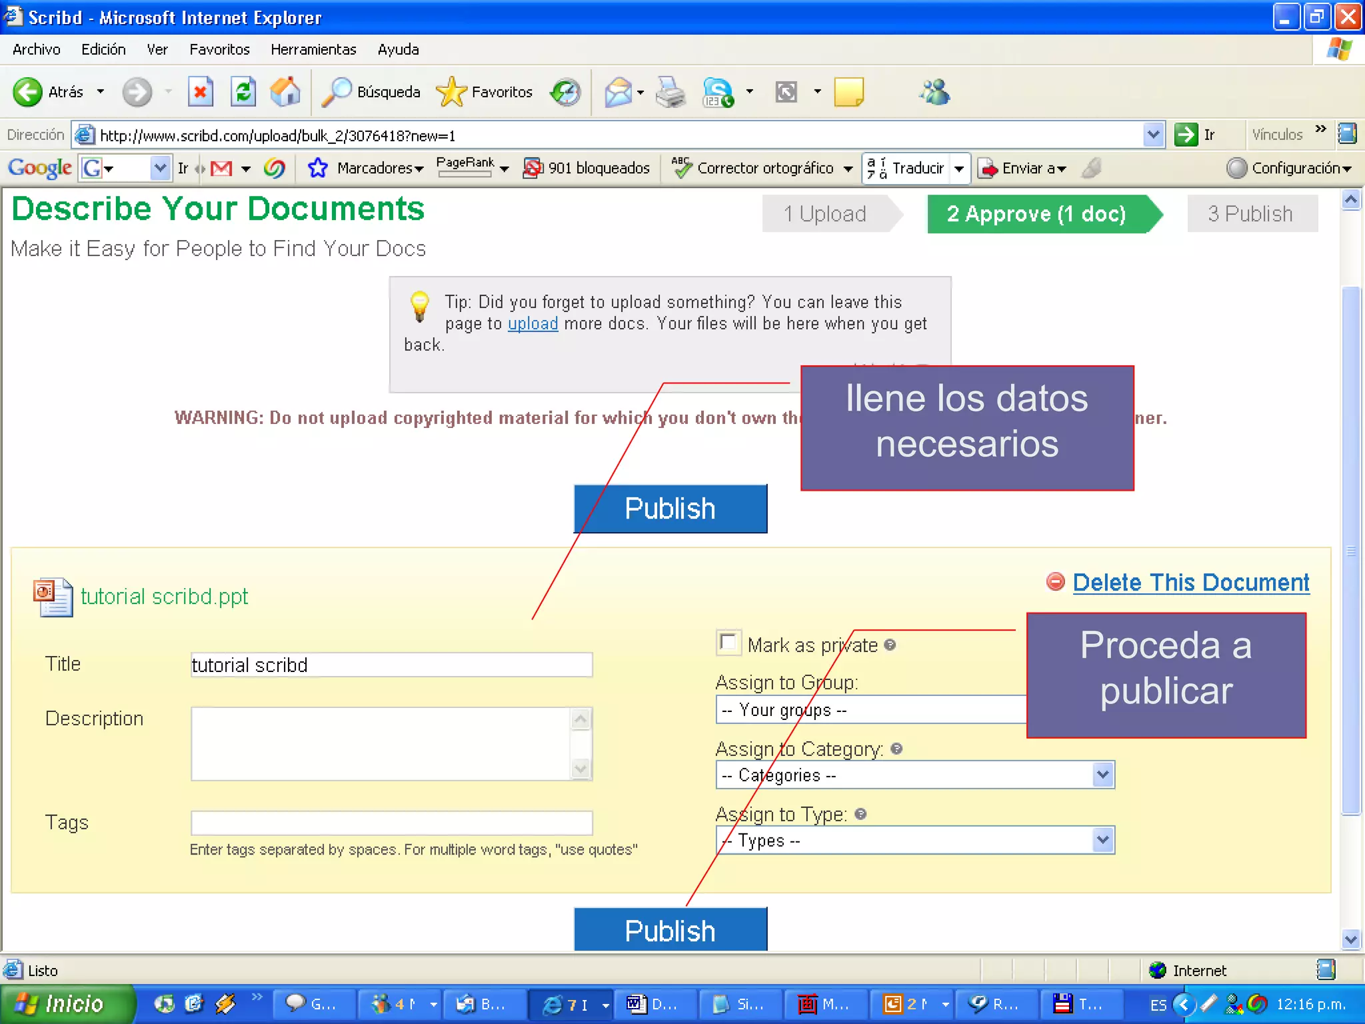Click the home page house icon
Screen dimensions: 1365x1024
tap(285, 92)
